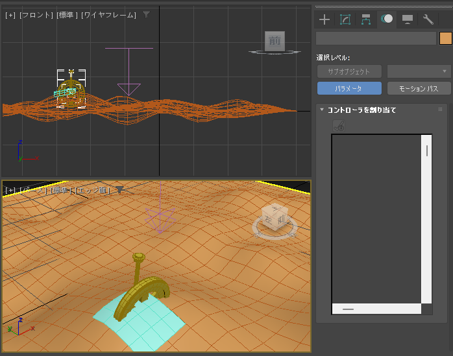Image resolution: width=453 pixels, height=356 pixels.
Task: Click the rollout drag grip dots
Action: (440, 110)
